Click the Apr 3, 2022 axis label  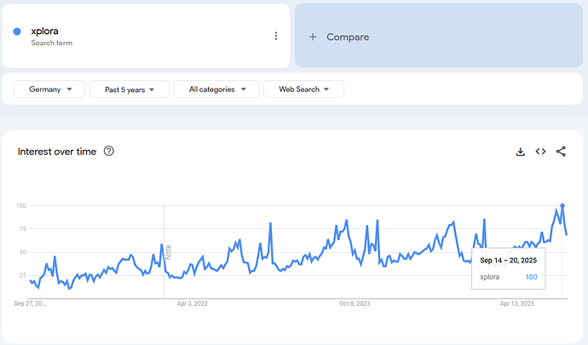click(193, 303)
